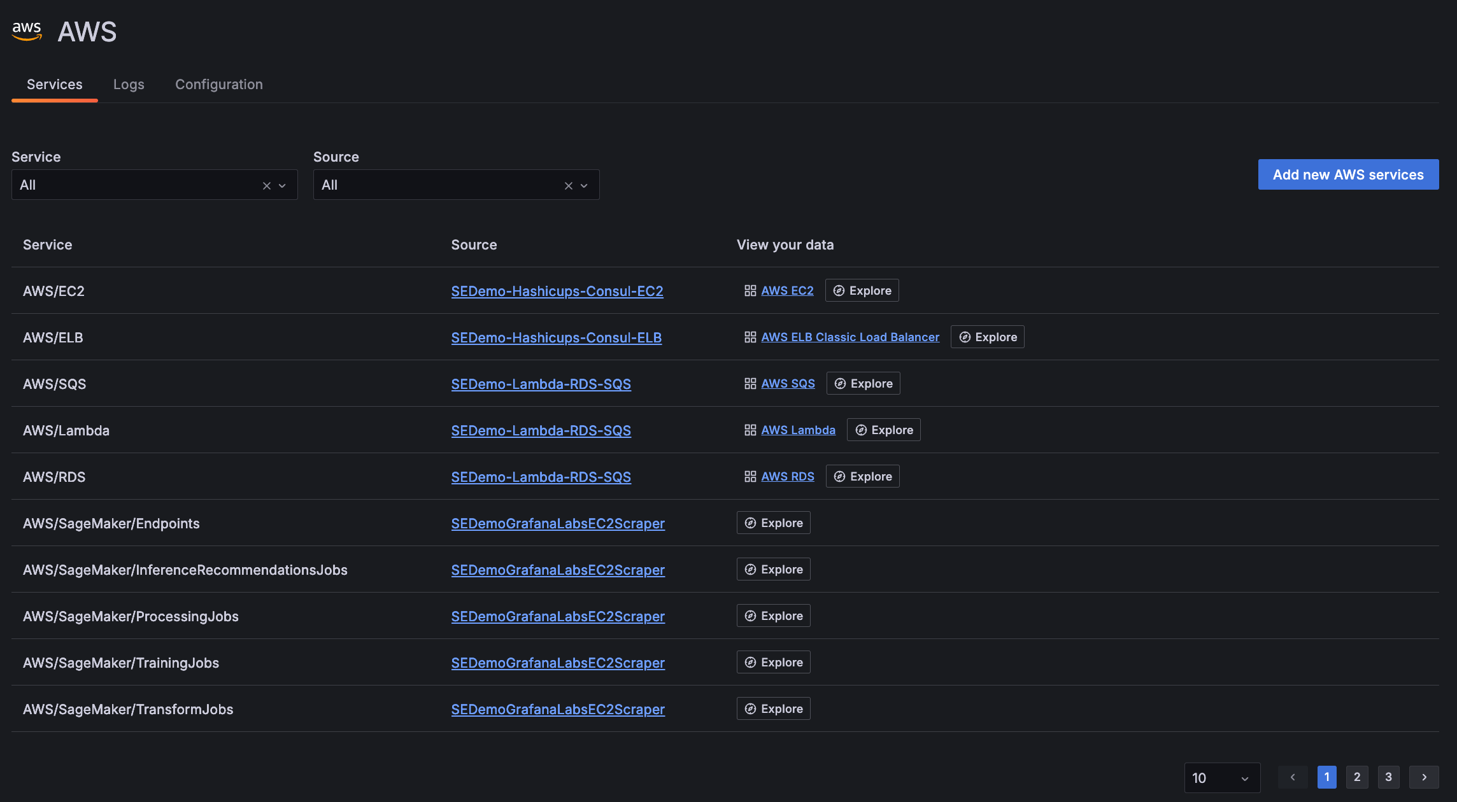Click Explore for SageMaker/TrainingJobs row
The height and width of the screenshot is (802, 1457).
coord(773,663)
